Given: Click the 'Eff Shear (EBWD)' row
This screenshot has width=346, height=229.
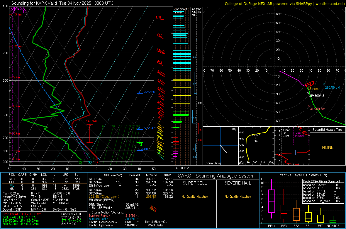Looking at the screenshot, I should 130,200.
